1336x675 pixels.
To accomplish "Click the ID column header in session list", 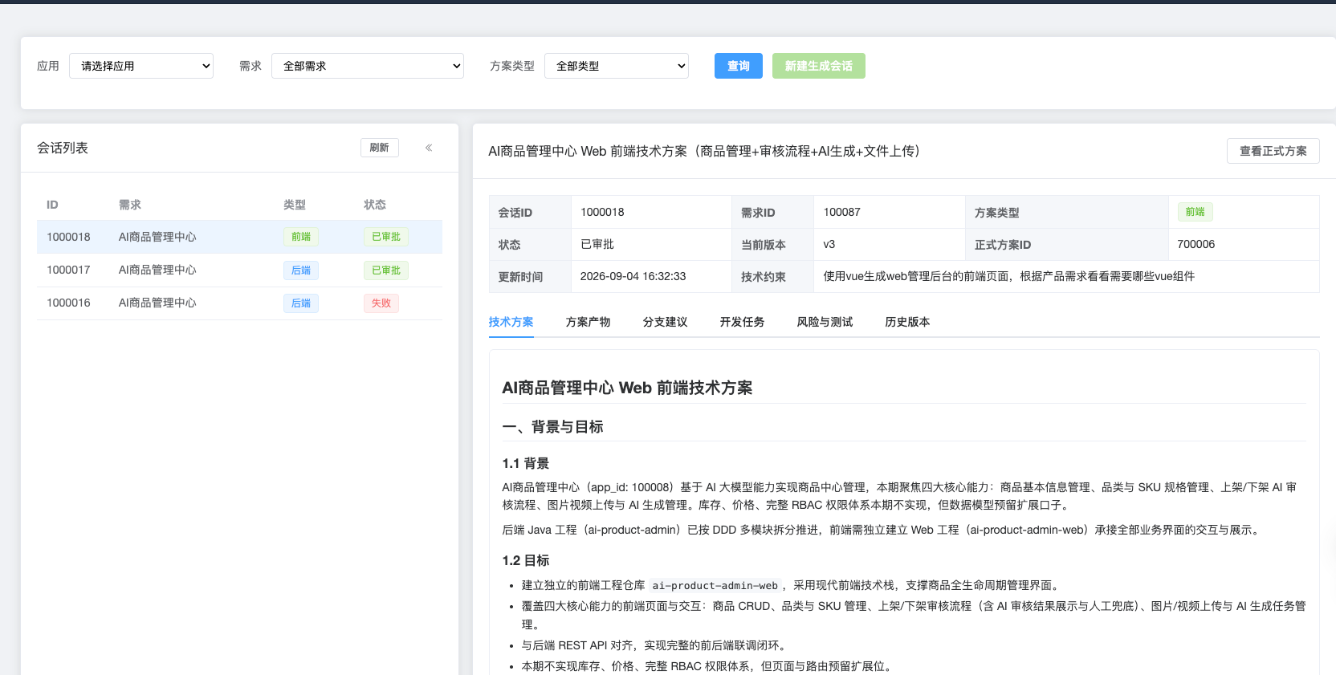I will coord(52,205).
